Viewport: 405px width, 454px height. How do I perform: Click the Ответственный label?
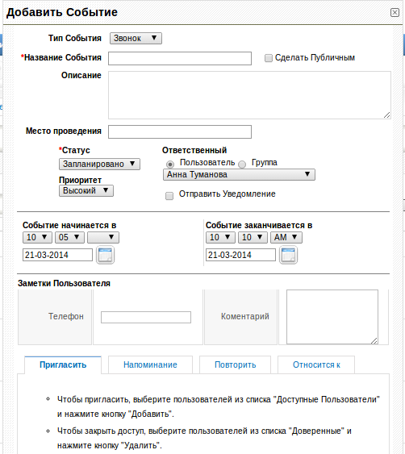(194, 150)
